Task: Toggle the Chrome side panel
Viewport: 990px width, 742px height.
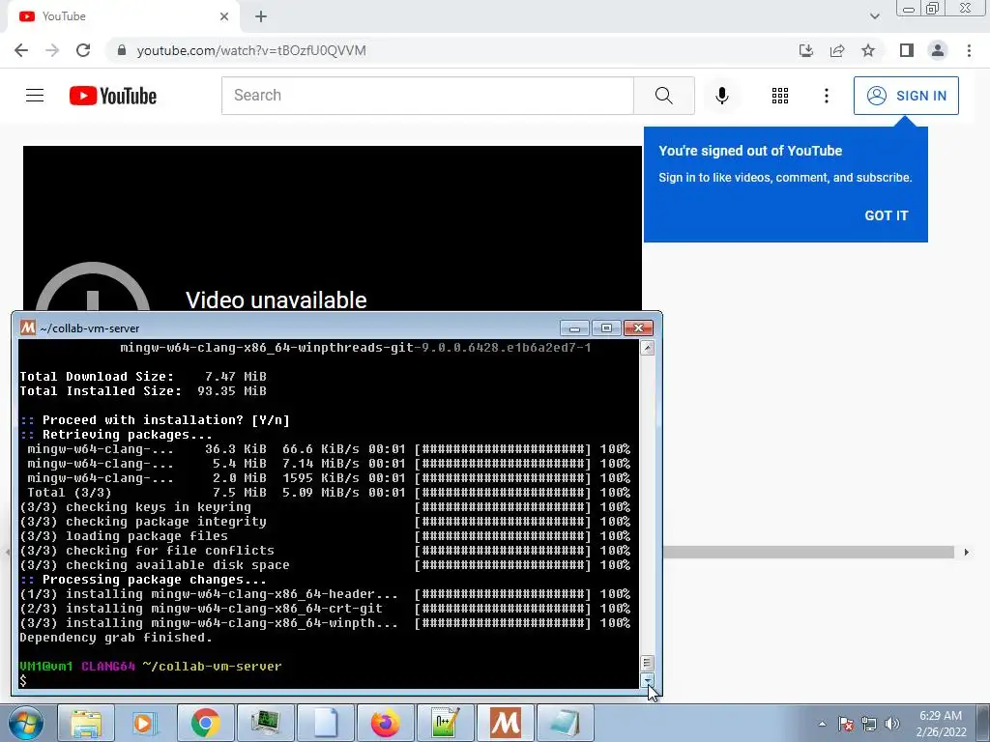Action: click(907, 50)
